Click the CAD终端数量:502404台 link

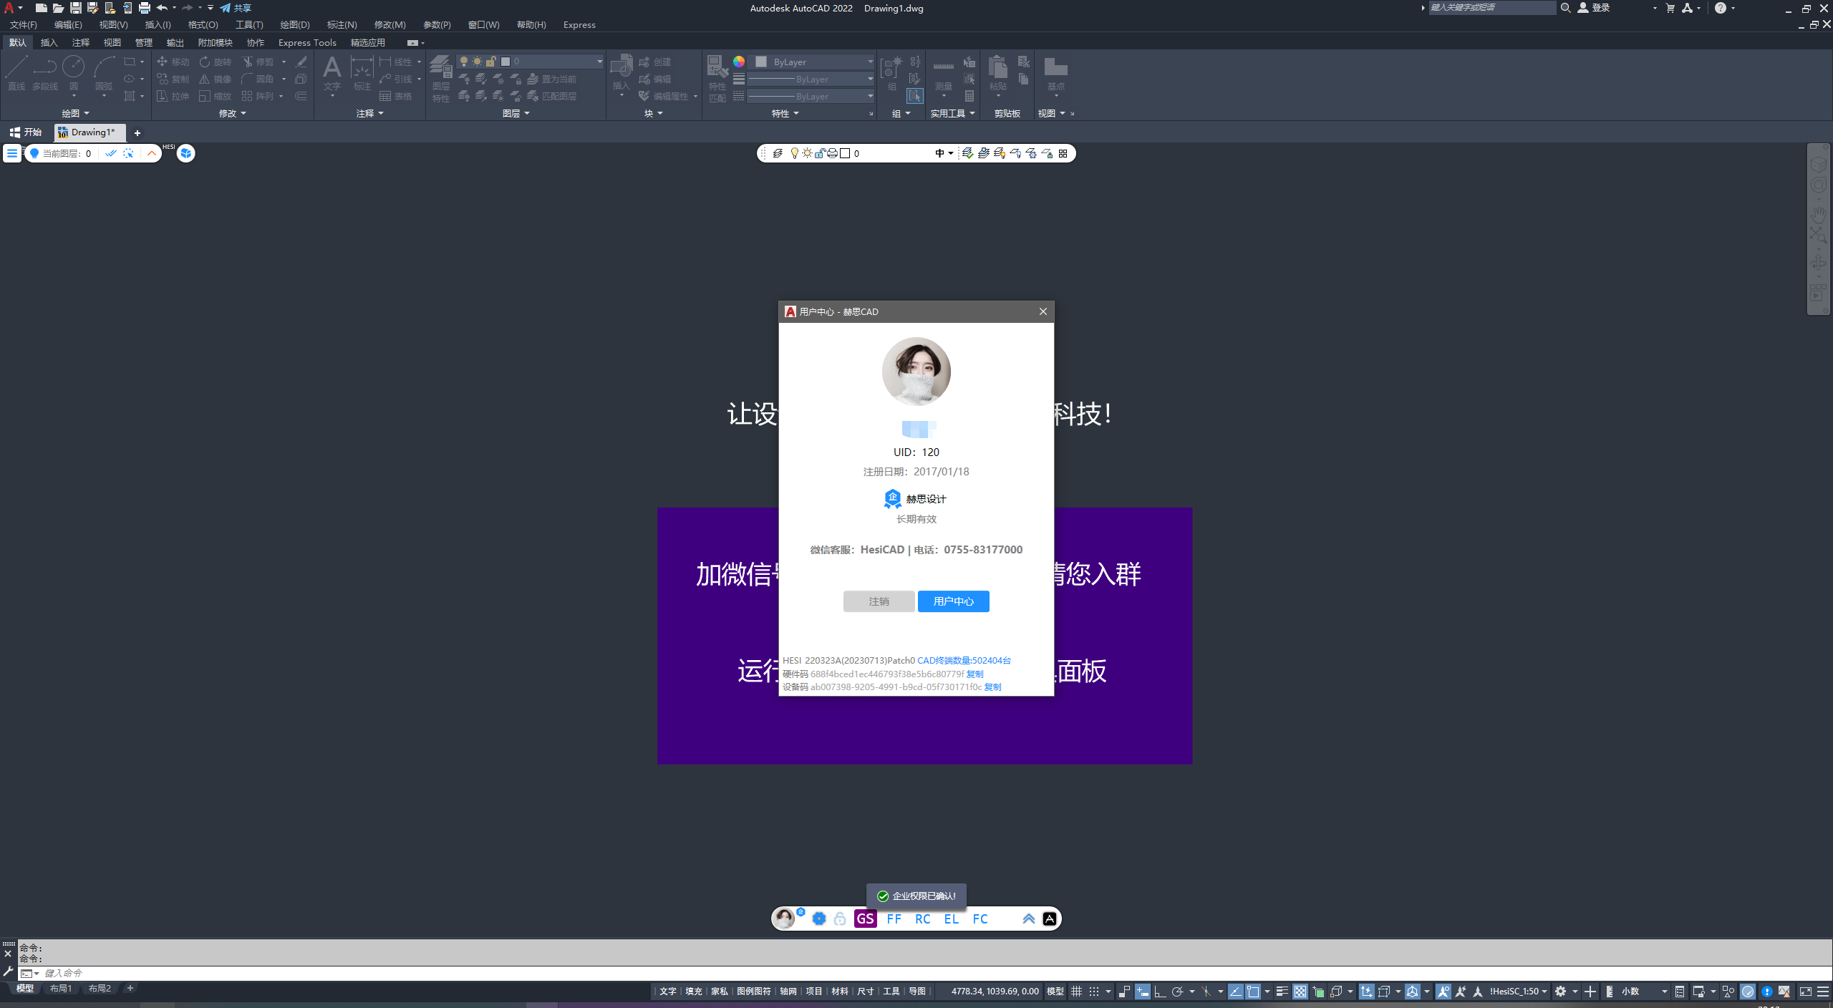[964, 660]
